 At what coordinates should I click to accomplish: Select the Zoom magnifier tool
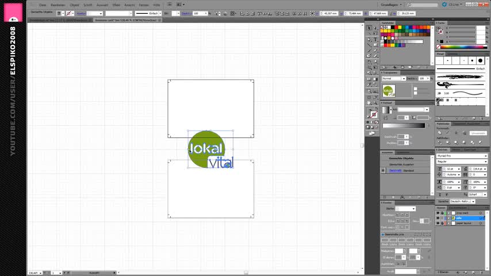pos(375,103)
